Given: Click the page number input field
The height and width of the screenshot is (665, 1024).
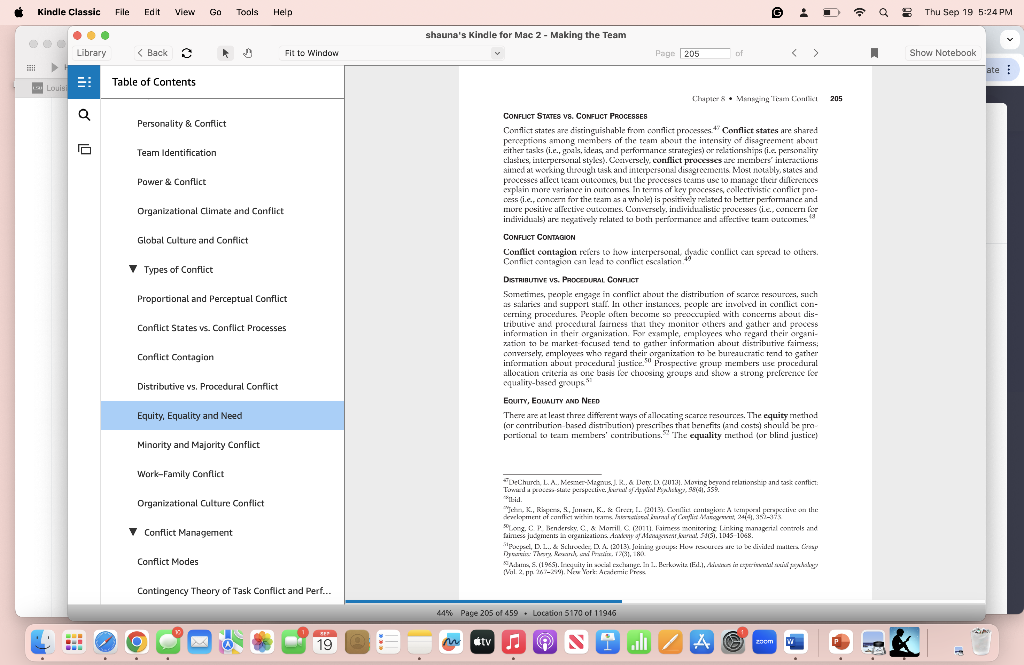Looking at the screenshot, I should [704, 53].
